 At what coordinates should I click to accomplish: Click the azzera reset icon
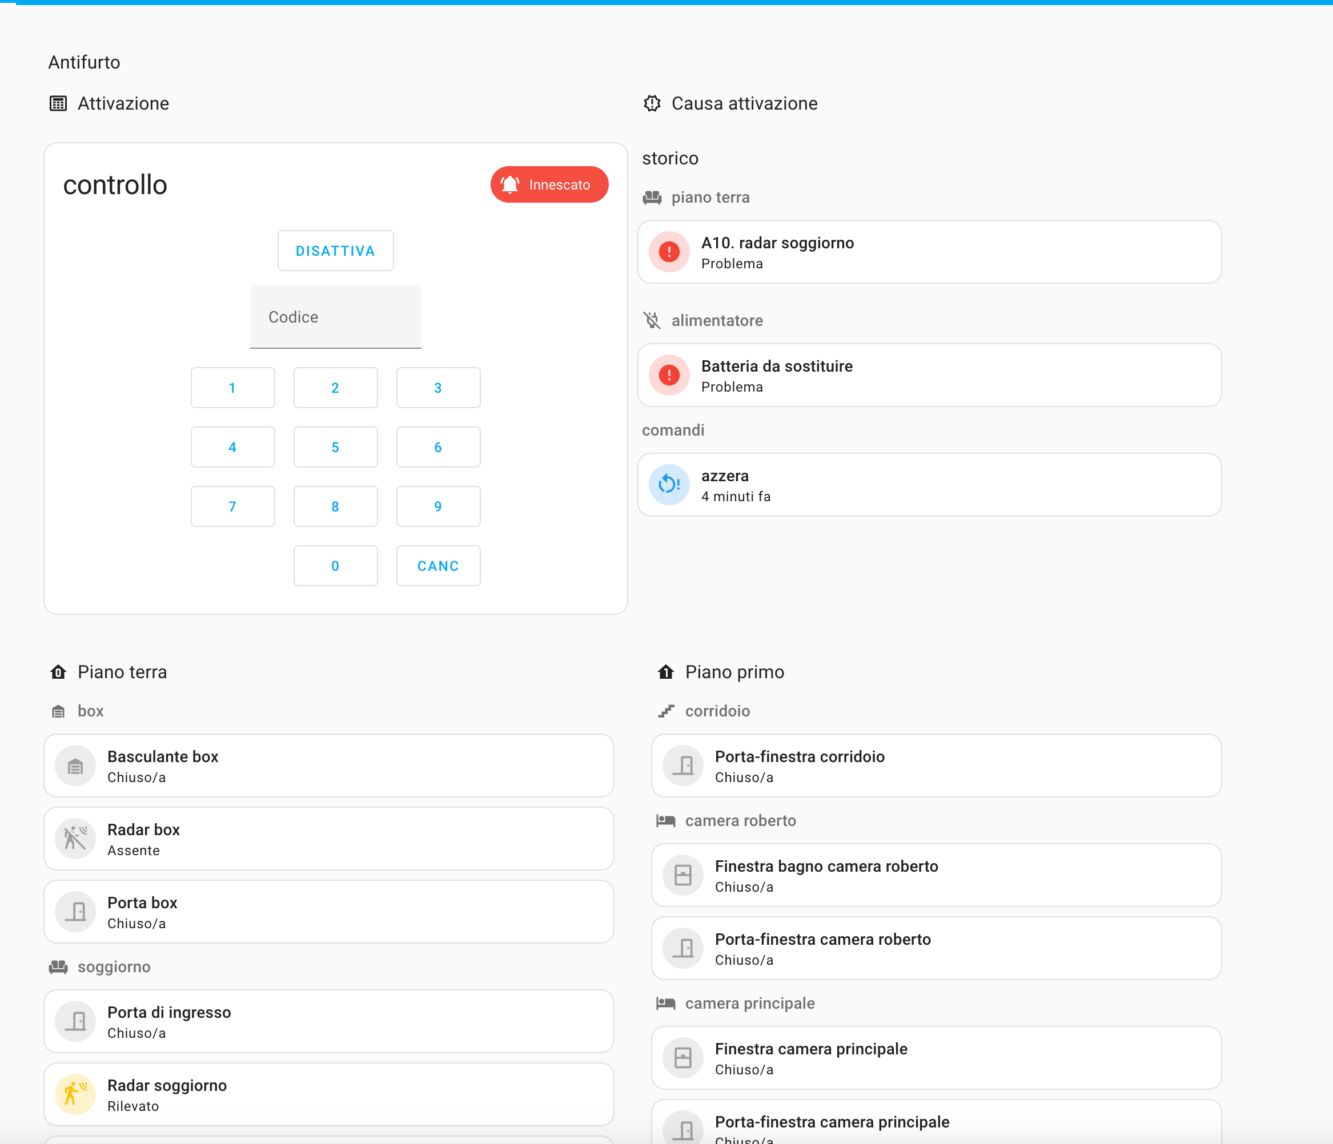pos(669,485)
